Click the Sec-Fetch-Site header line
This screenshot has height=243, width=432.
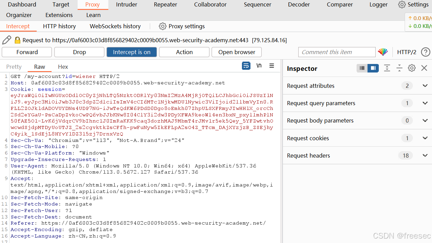coord(56,198)
